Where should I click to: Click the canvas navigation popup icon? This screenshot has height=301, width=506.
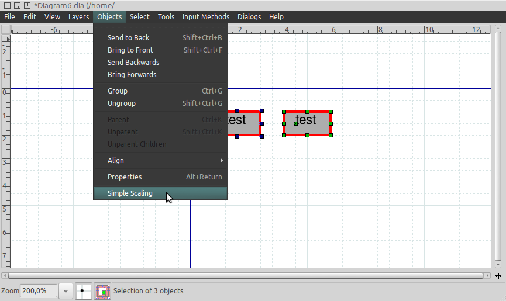tap(498, 276)
